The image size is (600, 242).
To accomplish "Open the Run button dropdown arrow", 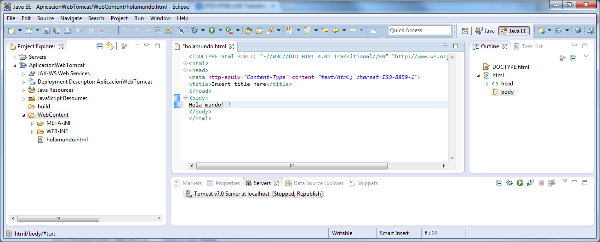I will [220, 31].
